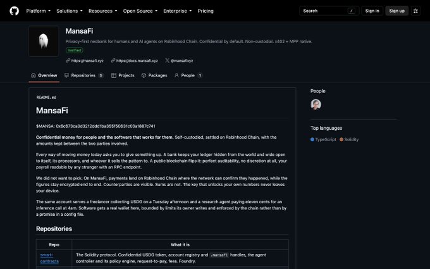Screen dimensions: 430x269
Task: Open the member avatar under People
Action: point(316,104)
